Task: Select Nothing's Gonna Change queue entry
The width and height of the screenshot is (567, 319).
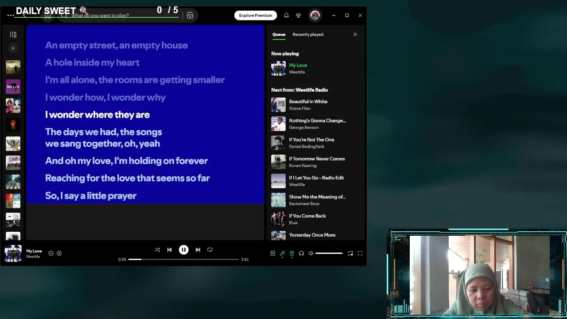Action: pos(315,124)
